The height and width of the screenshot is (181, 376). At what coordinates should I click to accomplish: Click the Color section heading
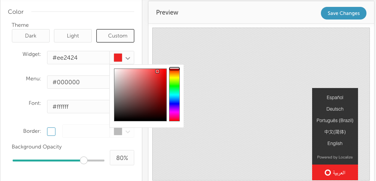pyautogui.click(x=16, y=12)
